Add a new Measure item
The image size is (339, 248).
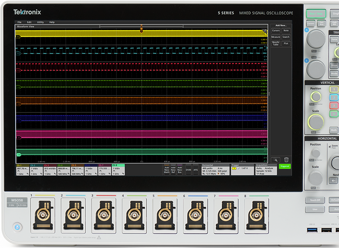[x=276, y=37]
